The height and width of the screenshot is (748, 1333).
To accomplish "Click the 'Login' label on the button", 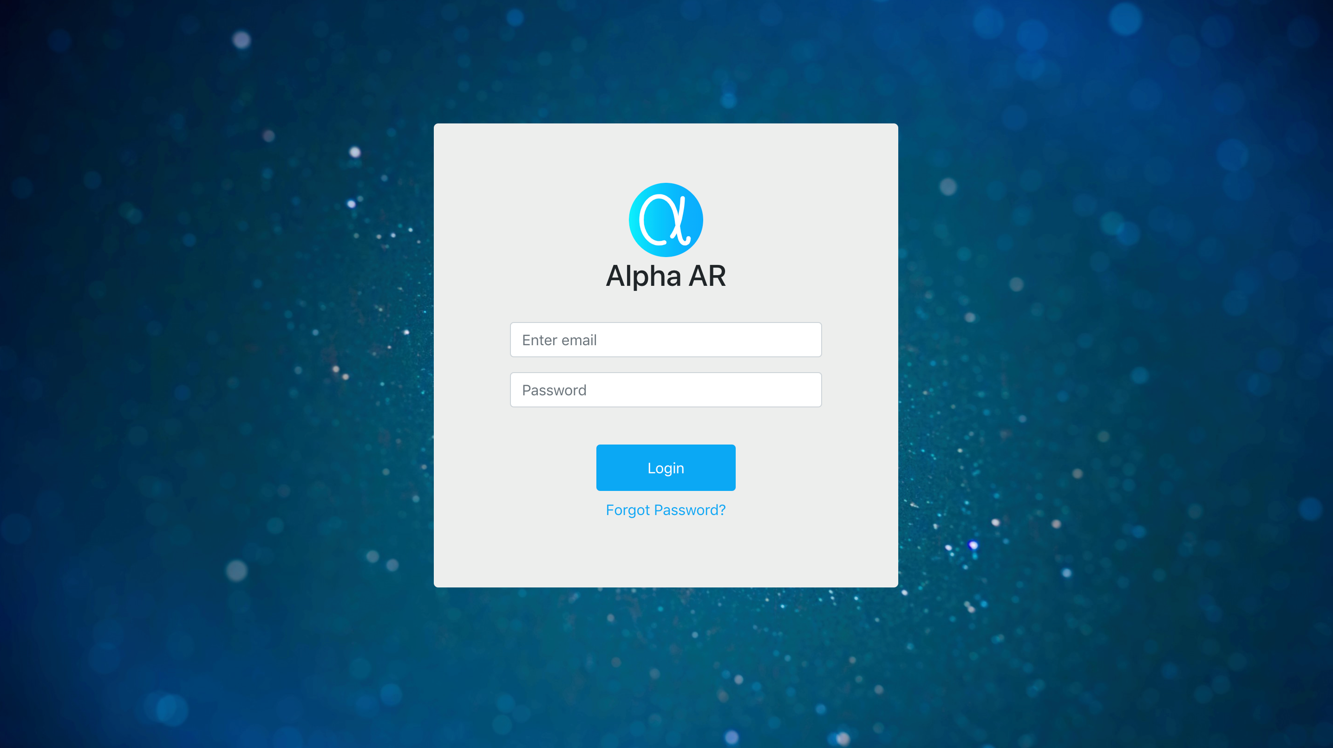I will tap(666, 468).
